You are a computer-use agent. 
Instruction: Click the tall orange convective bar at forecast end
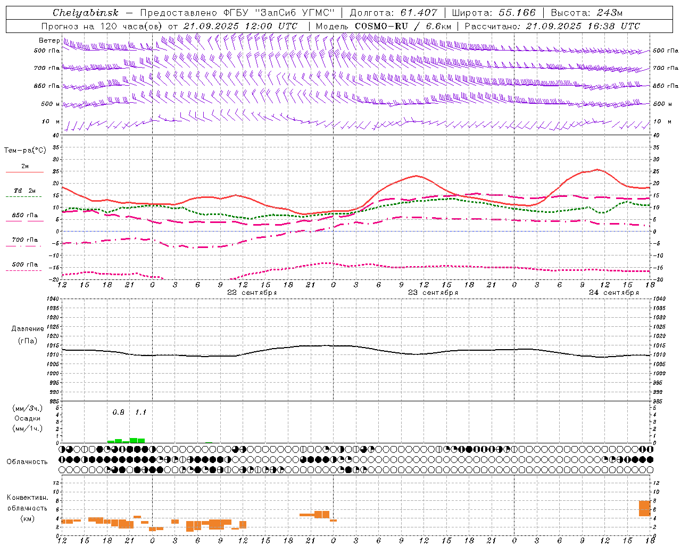click(x=645, y=508)
